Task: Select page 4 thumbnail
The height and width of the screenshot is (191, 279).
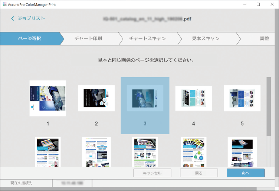Action: [x=194, y=98]
